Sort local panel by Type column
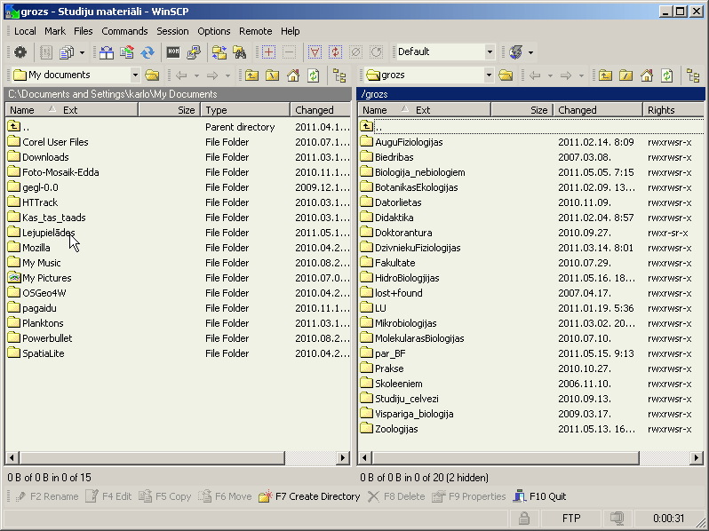Screen dimensions: 709x531 coord(245,110)
